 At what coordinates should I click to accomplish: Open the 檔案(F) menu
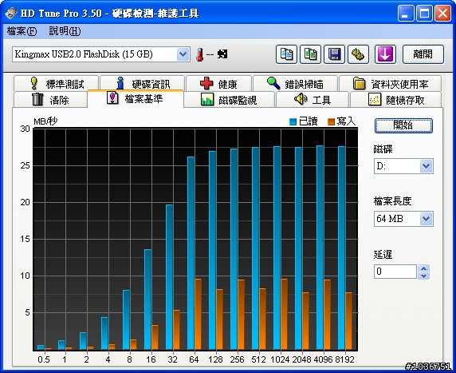tap(22, 31)
